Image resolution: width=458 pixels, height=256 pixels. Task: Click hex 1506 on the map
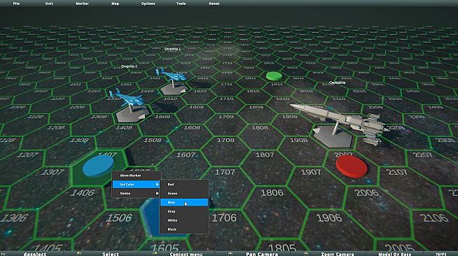[119, 218]
